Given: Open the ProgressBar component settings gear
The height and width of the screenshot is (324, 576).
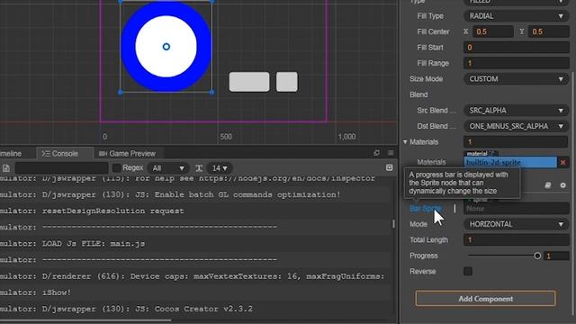Looking at the screenshot, I should click(x=562, y=185).
